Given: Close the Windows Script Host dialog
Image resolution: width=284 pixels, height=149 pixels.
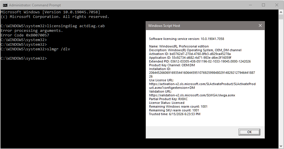Looking at the screenshot, I should (260, 25).
